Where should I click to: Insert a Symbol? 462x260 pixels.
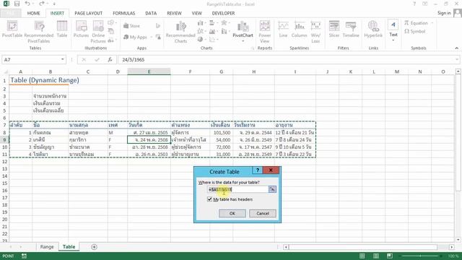coord(415,31)
